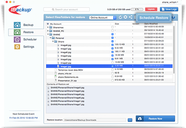
Task: Click the 672.63 KB size value
Action: click(x=119, y=80)
